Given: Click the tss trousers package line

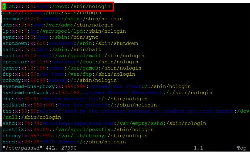Looking at the screenshot, I should [126, 111].
